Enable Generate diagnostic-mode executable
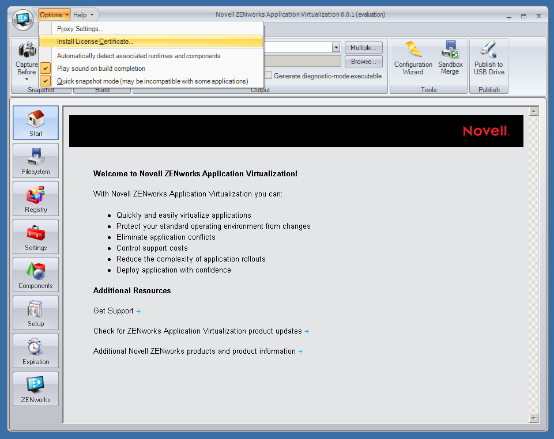Screen dimensions: 554x439 268,75
